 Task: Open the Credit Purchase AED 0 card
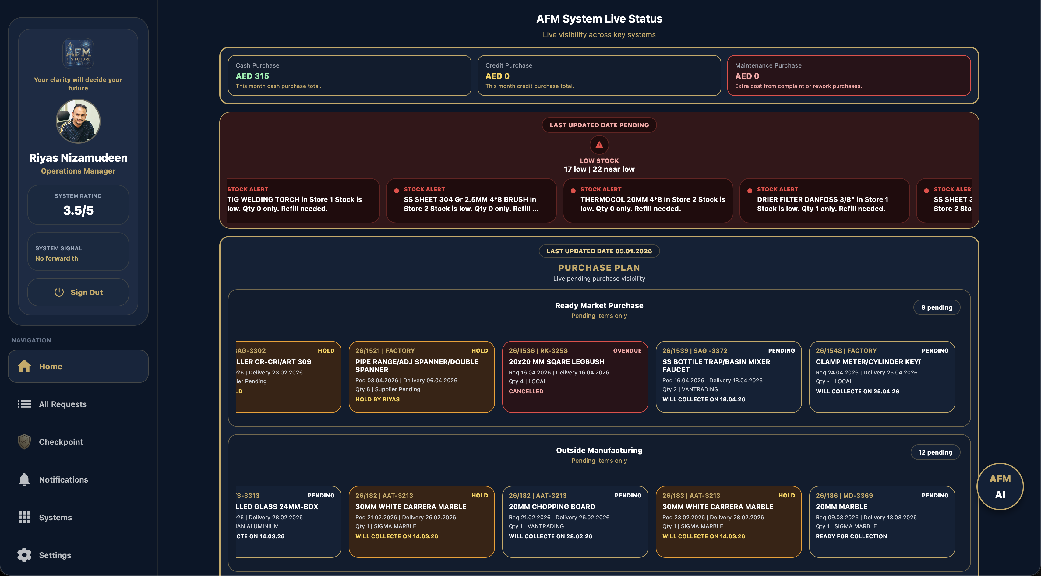[x=599, y=76]
